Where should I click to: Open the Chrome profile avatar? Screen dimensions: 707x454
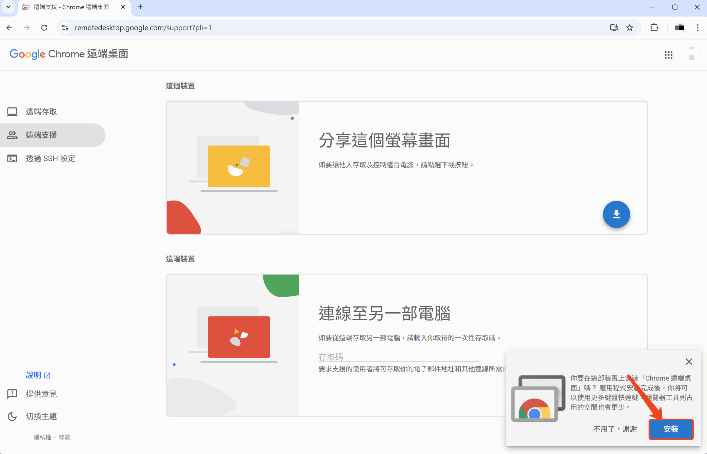point(679,28)
